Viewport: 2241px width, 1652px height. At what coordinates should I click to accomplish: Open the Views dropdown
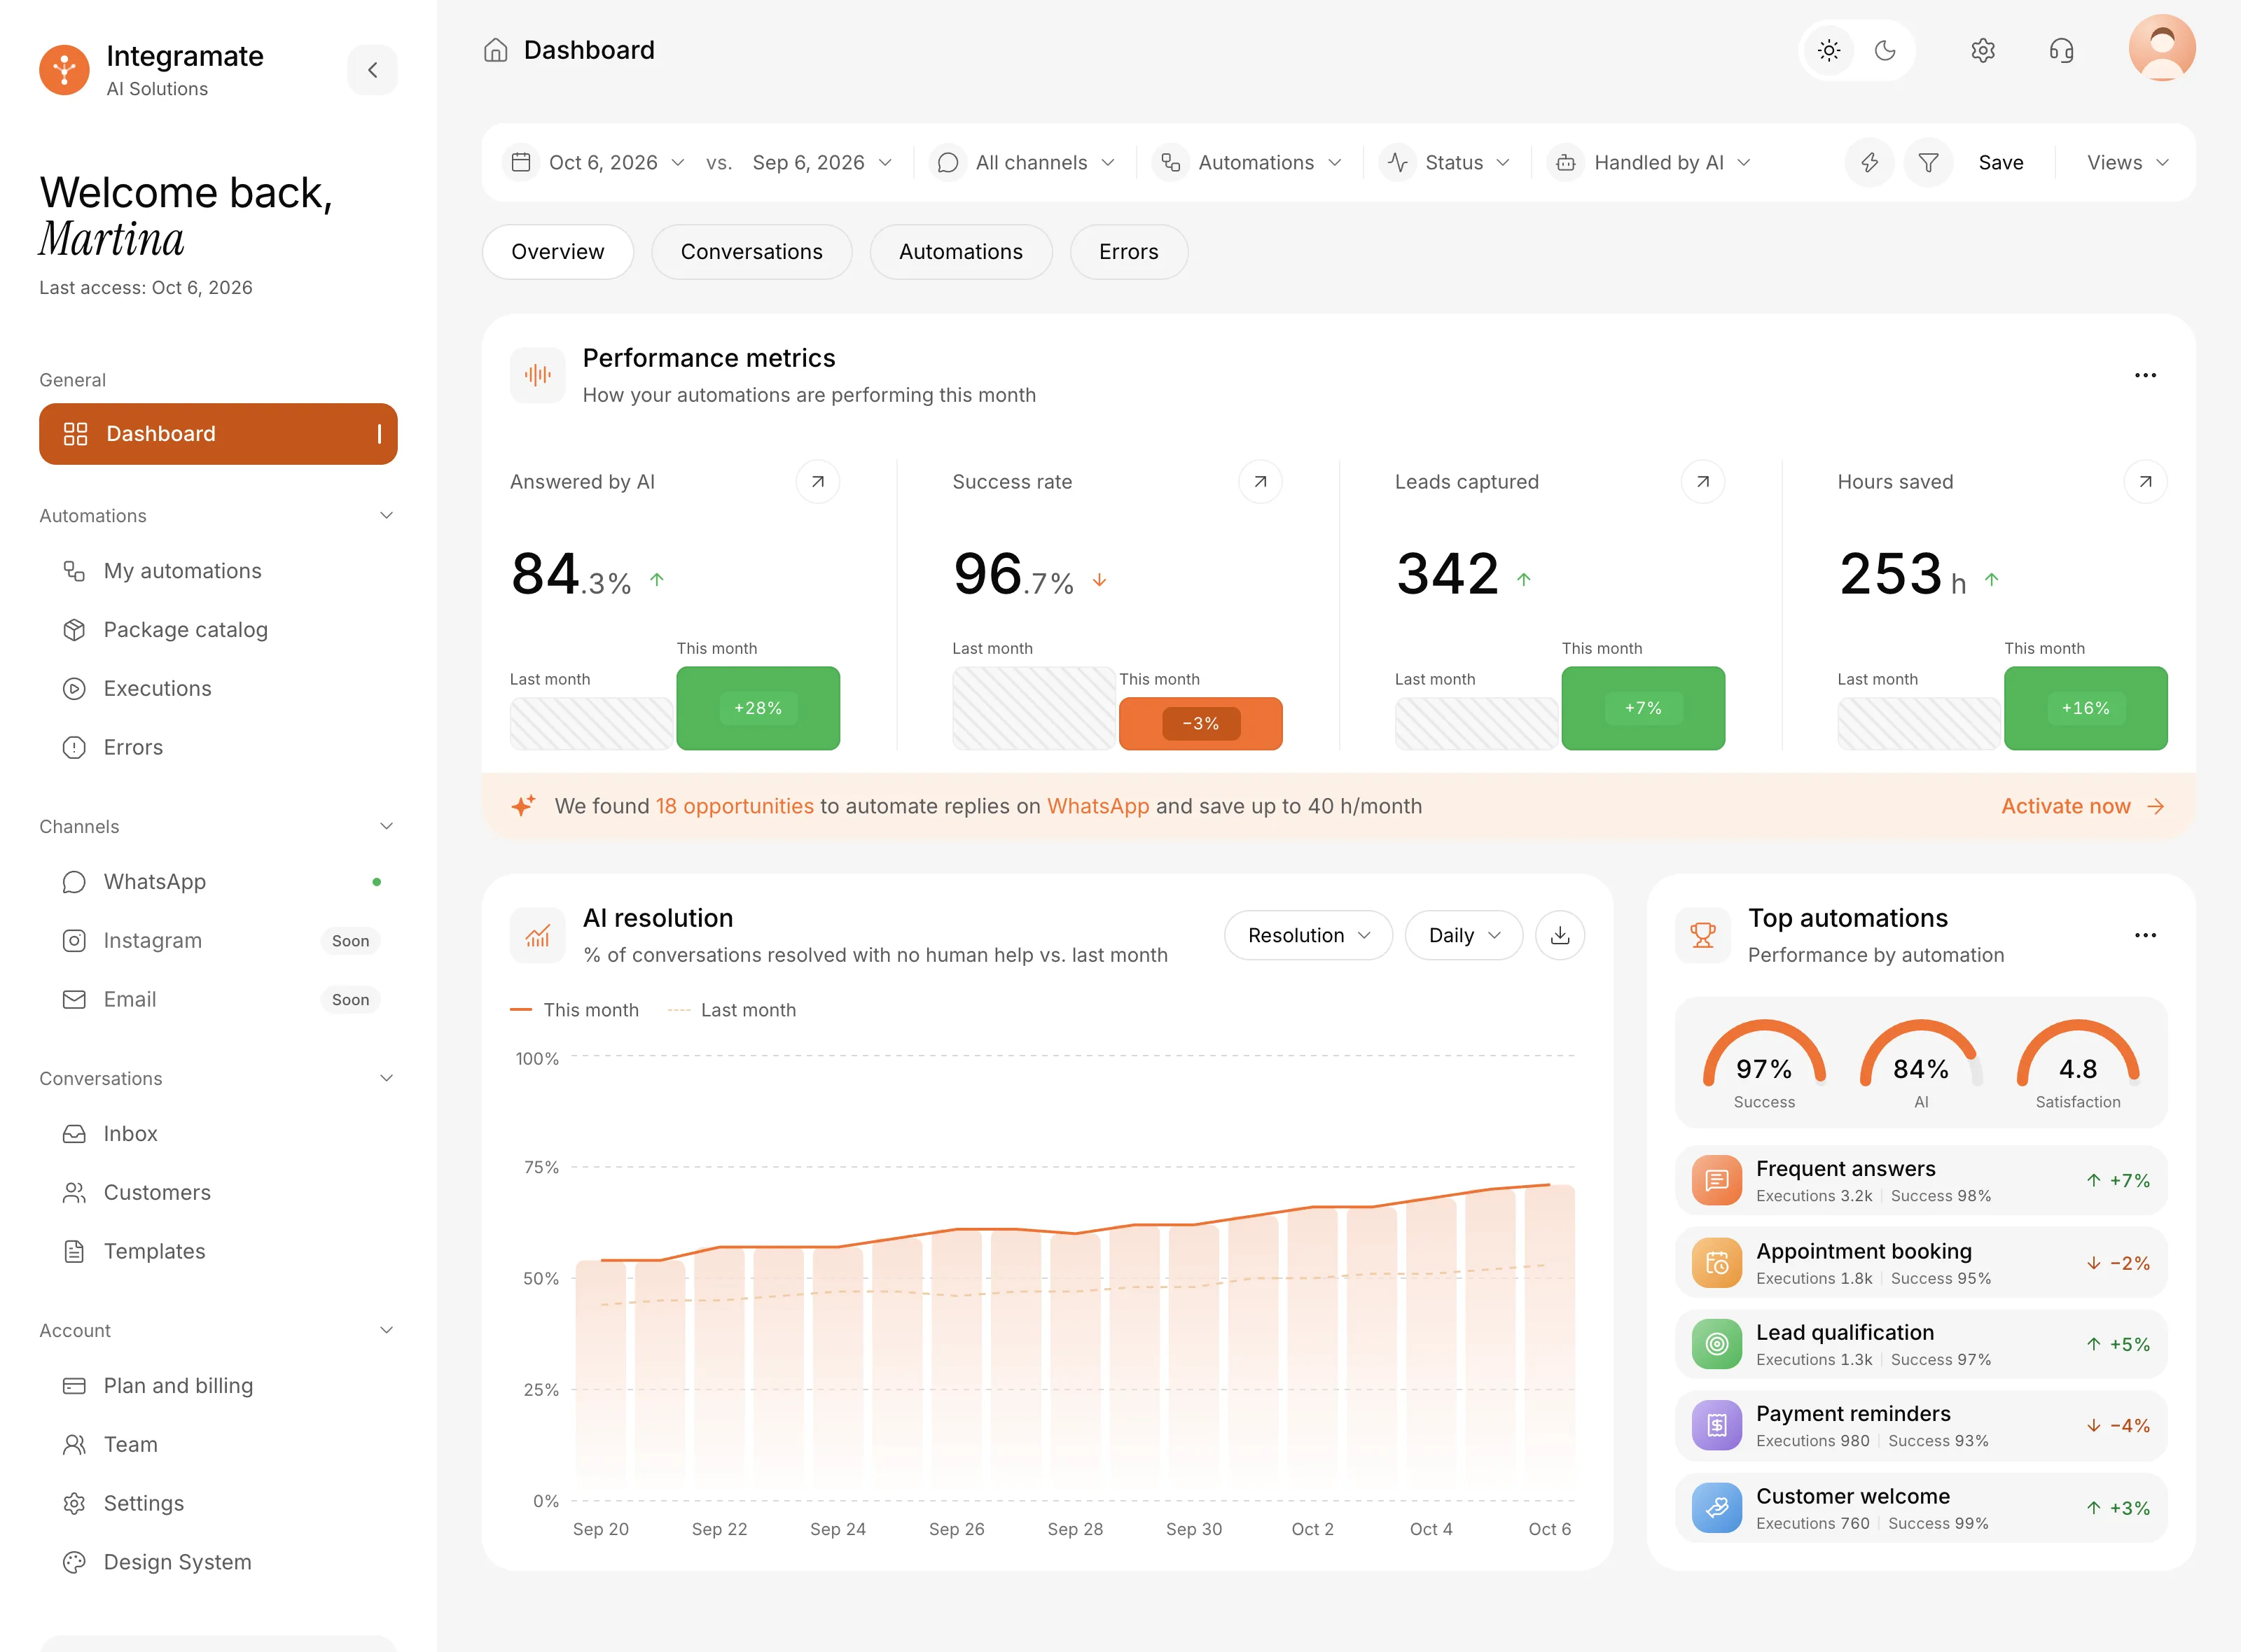pyautogui.click(x=2127, y=163)
